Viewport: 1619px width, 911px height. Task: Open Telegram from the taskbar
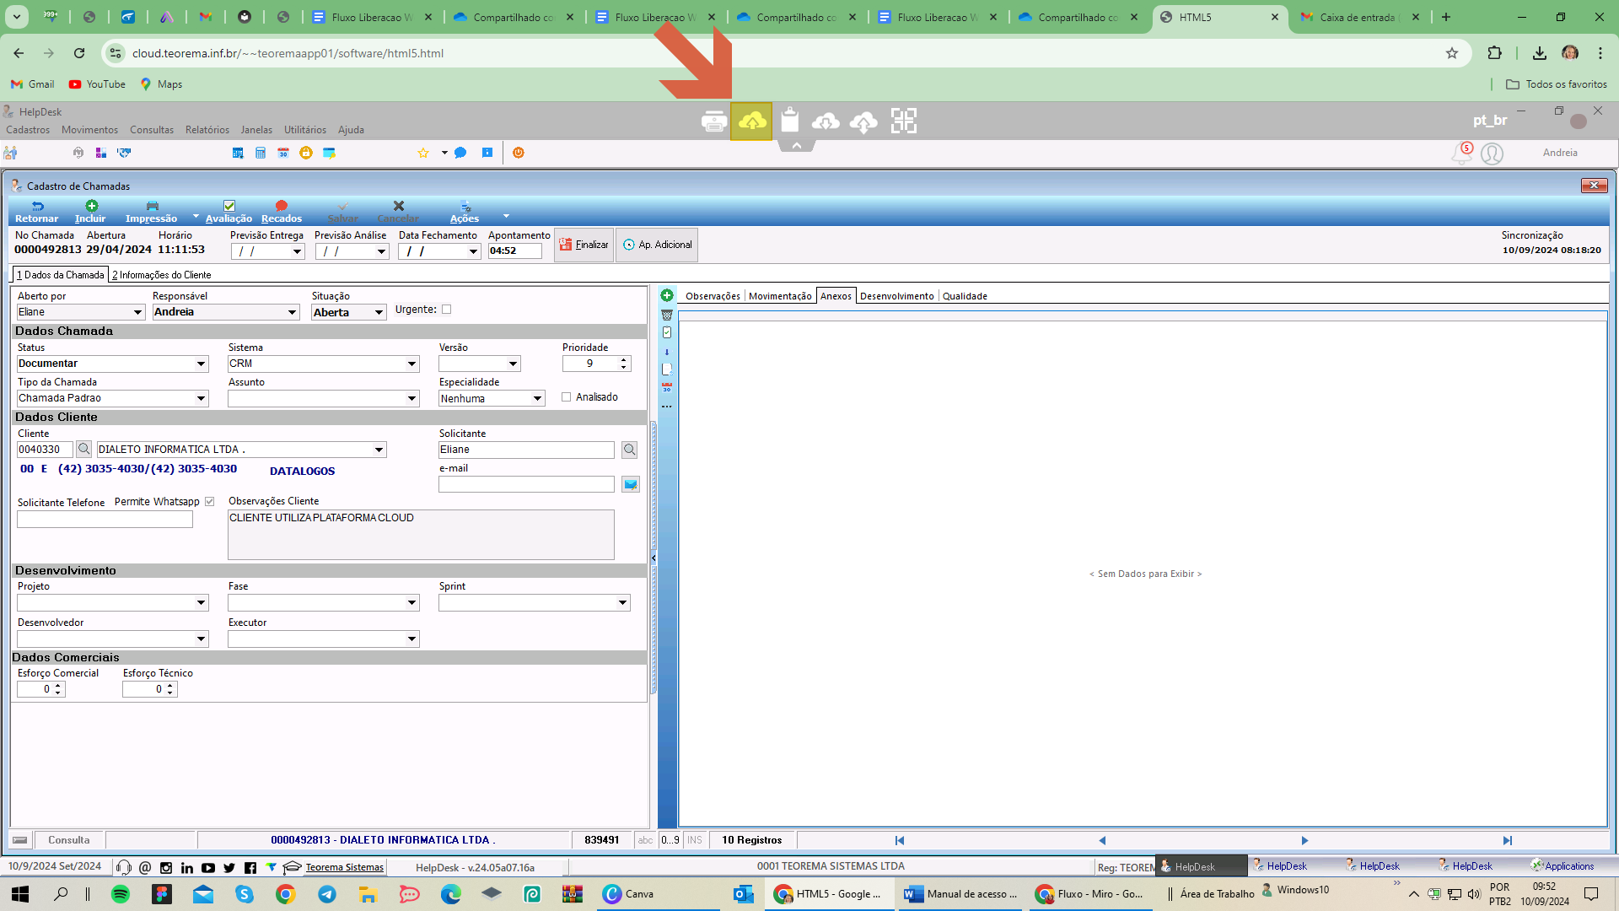click(327, 894)
